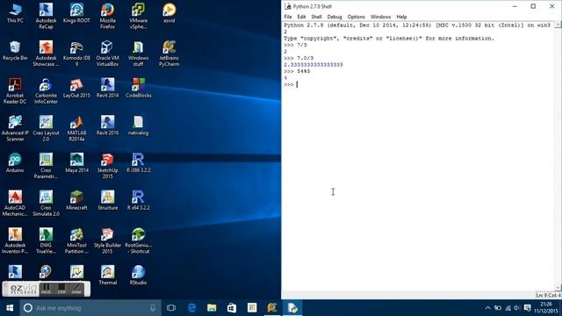Open the Action Center notifications icon

[528, 308]
